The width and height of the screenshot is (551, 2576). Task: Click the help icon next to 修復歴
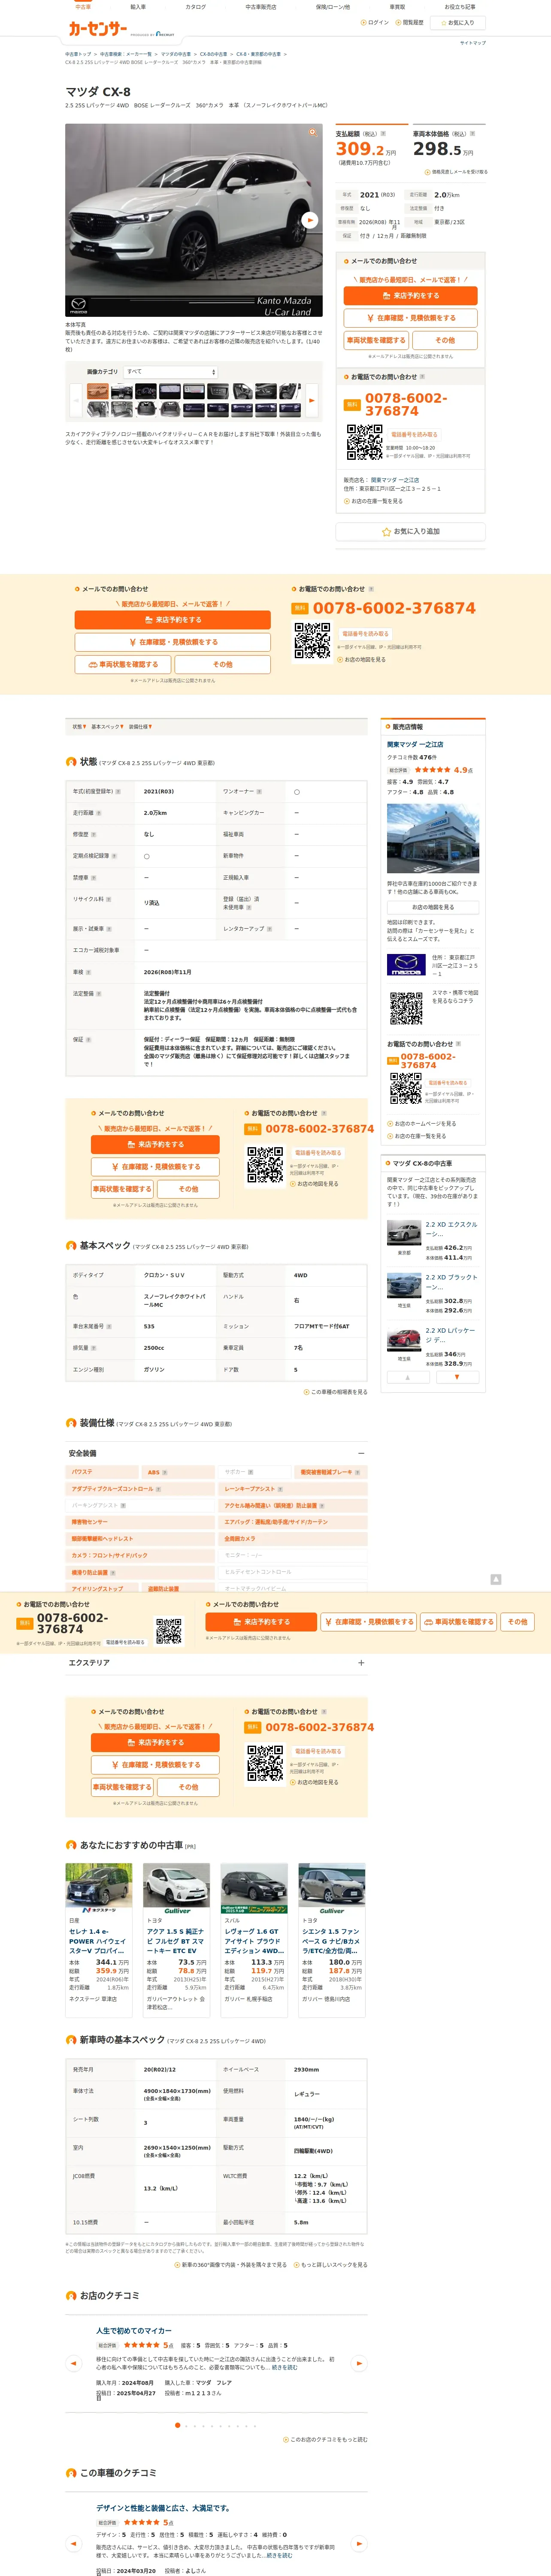click(94, 834)
